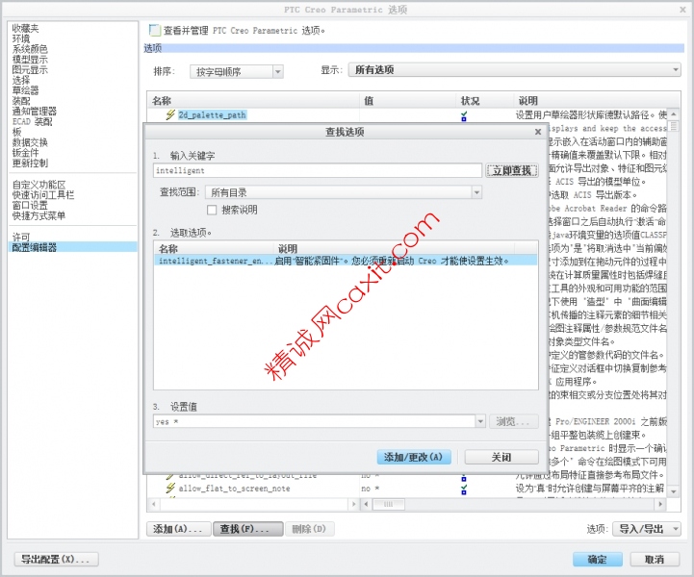Enable the search description checkbox
The image size is (694, 577).
point(212,210)
